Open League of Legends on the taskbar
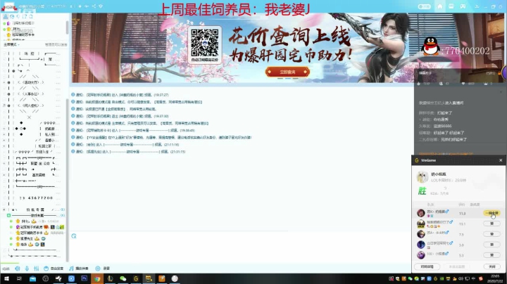The image size is (507, 284). point(111,278)
